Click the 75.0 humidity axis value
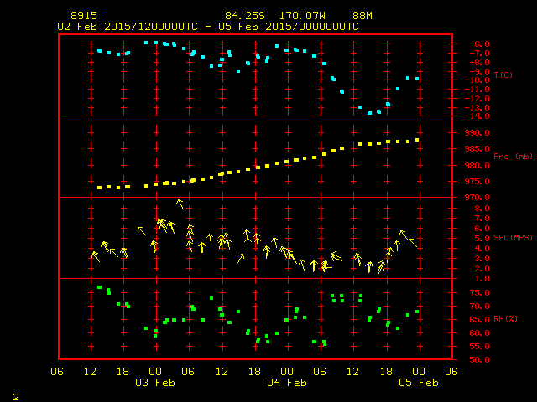The width and height of the screenshot is (537, 402). coord(479,293)
